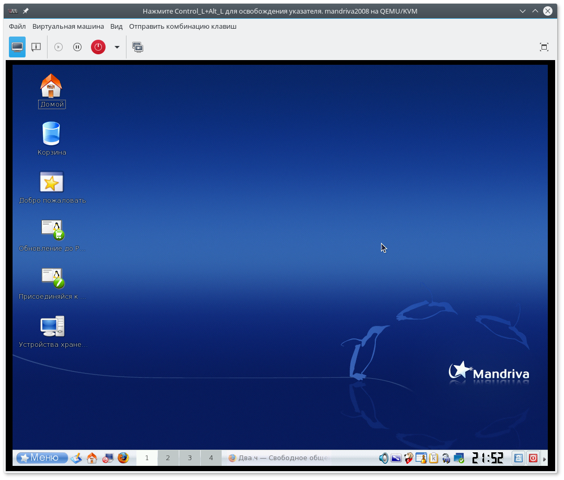Viewport: 564px width, 480px height.
Task: Click the show desktop panel icon
Action: (76, 458)
